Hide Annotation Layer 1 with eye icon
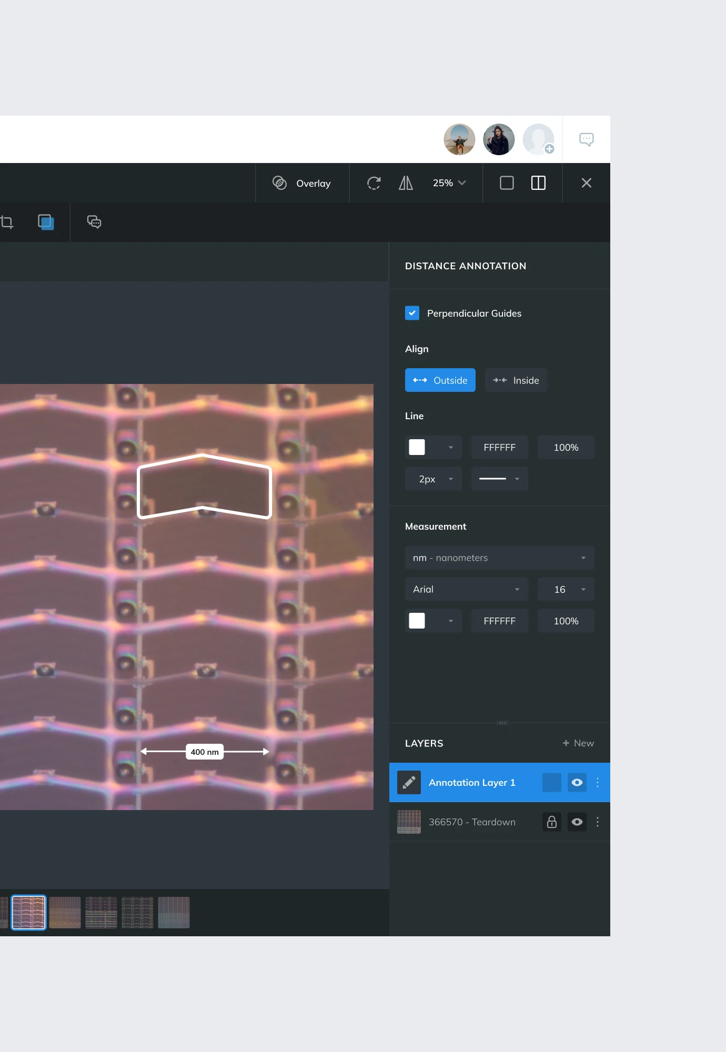 click(x=577, y=783)
